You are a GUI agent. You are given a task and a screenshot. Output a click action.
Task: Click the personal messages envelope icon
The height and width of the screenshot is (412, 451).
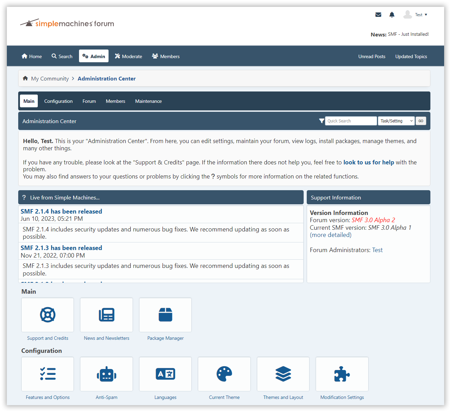378,15
